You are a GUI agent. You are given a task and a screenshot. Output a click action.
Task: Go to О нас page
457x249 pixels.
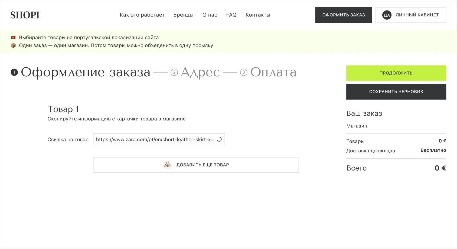tap(210, 15)
